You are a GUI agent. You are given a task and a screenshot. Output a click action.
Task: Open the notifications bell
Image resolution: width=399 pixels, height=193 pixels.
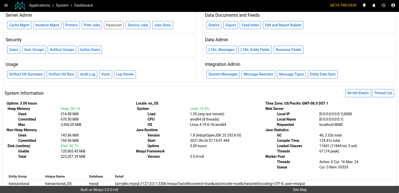[x=374, y=5]
